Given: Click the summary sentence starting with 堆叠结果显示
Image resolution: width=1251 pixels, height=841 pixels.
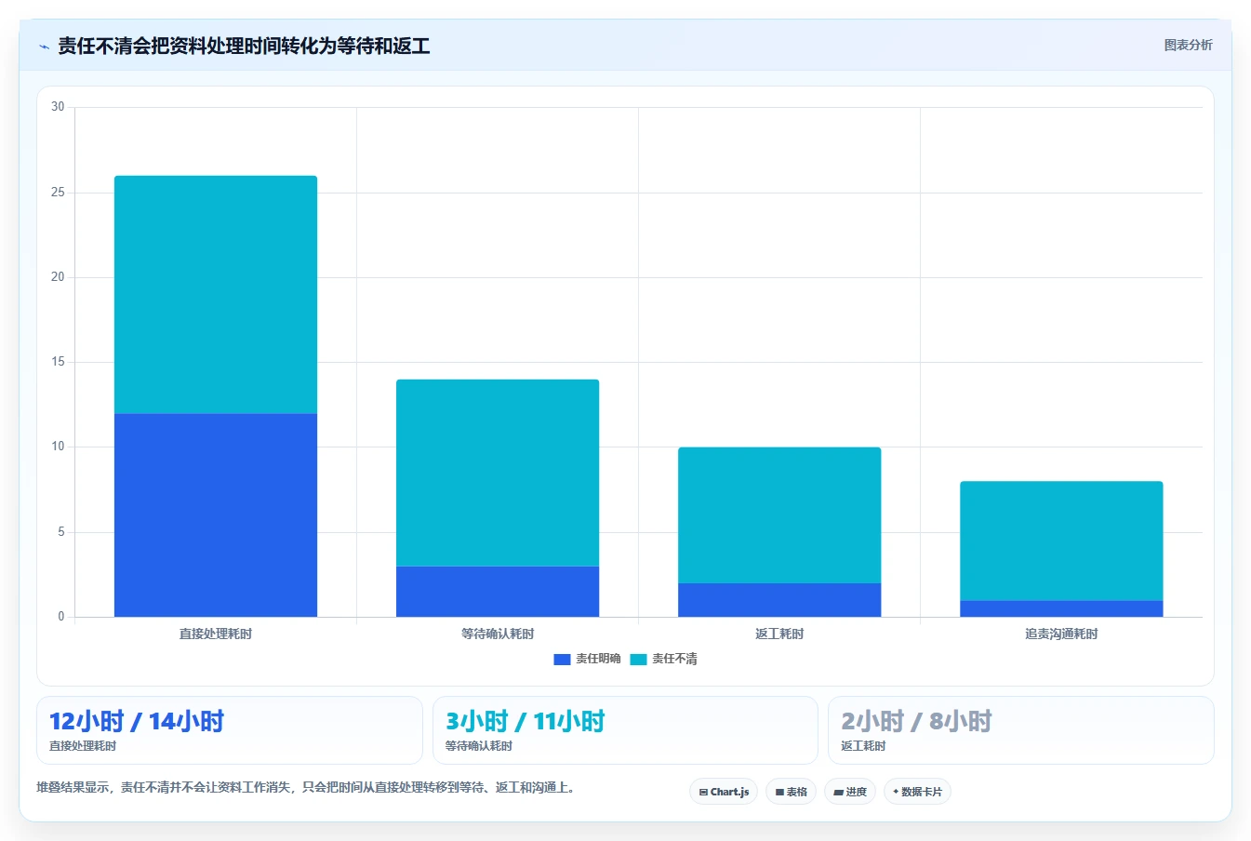Looking at the screenshot, I should click(x=307, y=787).
